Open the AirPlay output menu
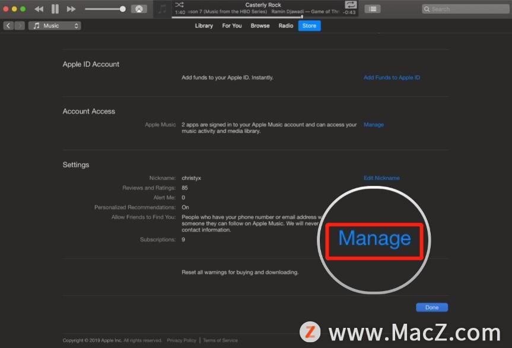 tap(139, 9)
